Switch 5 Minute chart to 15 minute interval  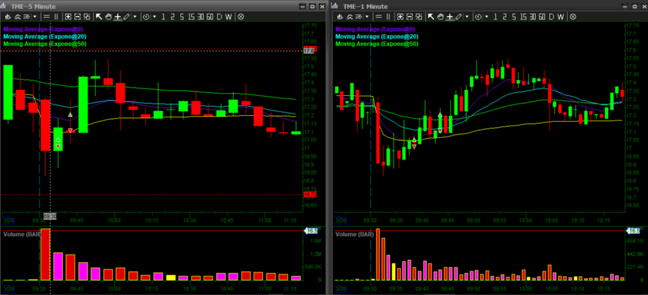191,16
